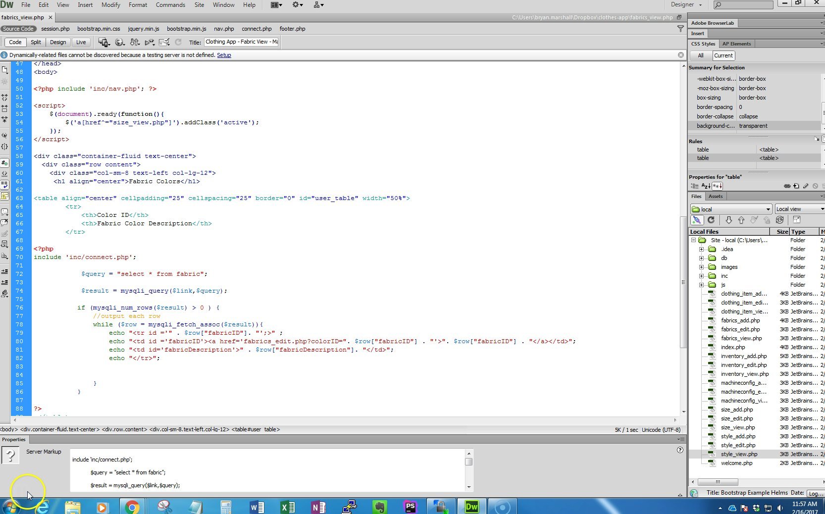
Task: Expand the images folder in Files panel
Action: point(701,267)
